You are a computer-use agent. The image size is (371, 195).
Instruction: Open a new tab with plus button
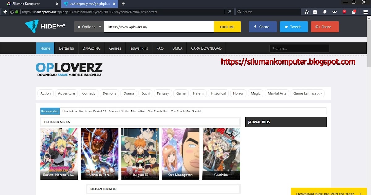(123, 4)
